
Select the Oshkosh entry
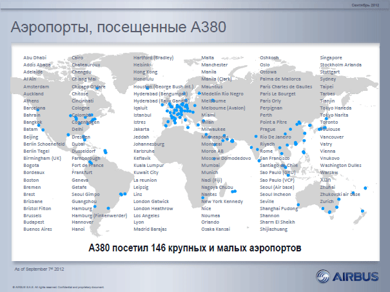tap(269, 57)
